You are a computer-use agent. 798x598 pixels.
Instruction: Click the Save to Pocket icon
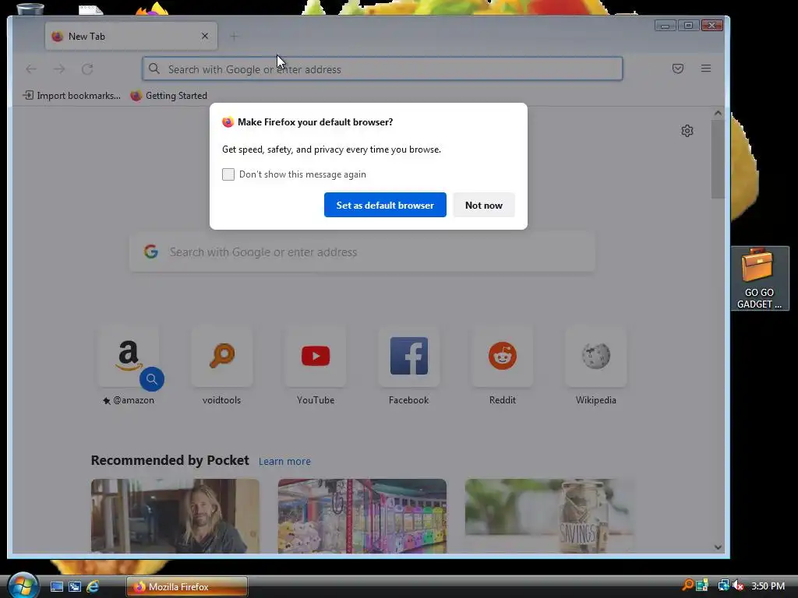[677, 69]
